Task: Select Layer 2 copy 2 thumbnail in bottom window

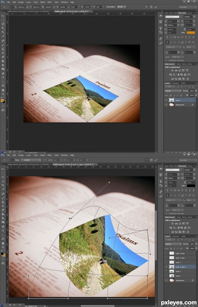Action: click(x=172, y=267)
